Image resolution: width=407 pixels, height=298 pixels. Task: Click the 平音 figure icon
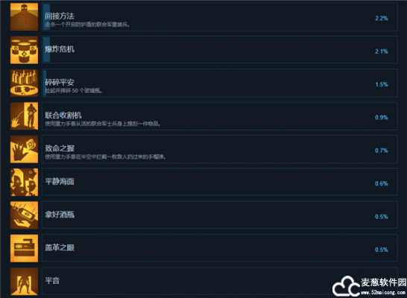[24, 282]
